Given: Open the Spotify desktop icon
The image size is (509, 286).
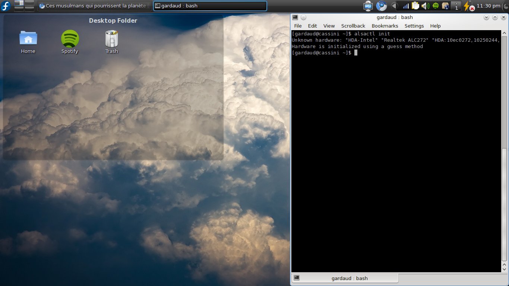Looking at the screenshot, I should pyautogui.click(x=70, y=39).
